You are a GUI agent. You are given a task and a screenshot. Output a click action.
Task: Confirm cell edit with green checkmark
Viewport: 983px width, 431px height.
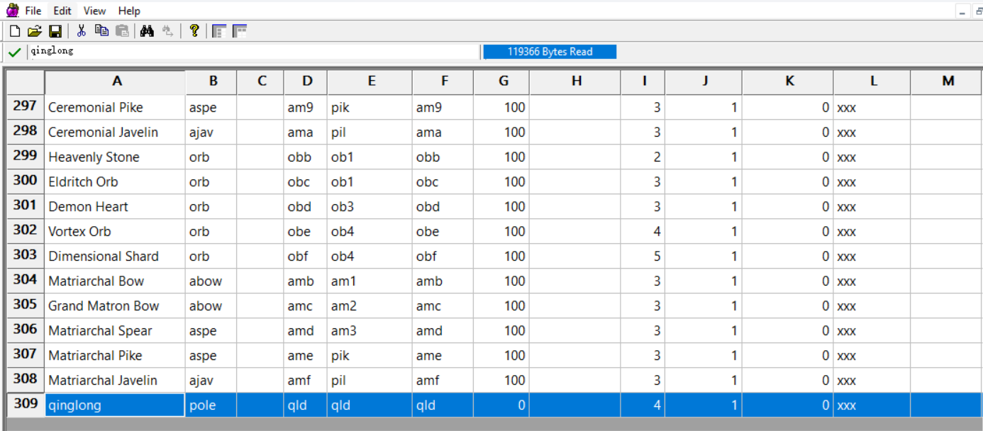coord(14,52)
